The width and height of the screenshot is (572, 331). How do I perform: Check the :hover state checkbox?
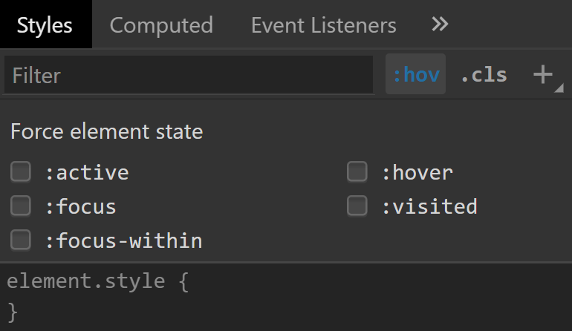pyautogui.click(x=357, y=173)
